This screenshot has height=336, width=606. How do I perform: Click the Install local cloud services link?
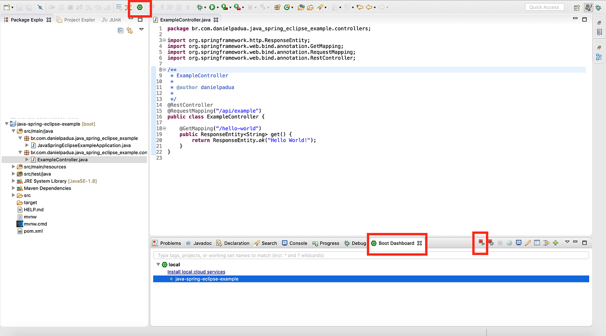[x=196, y=271]
